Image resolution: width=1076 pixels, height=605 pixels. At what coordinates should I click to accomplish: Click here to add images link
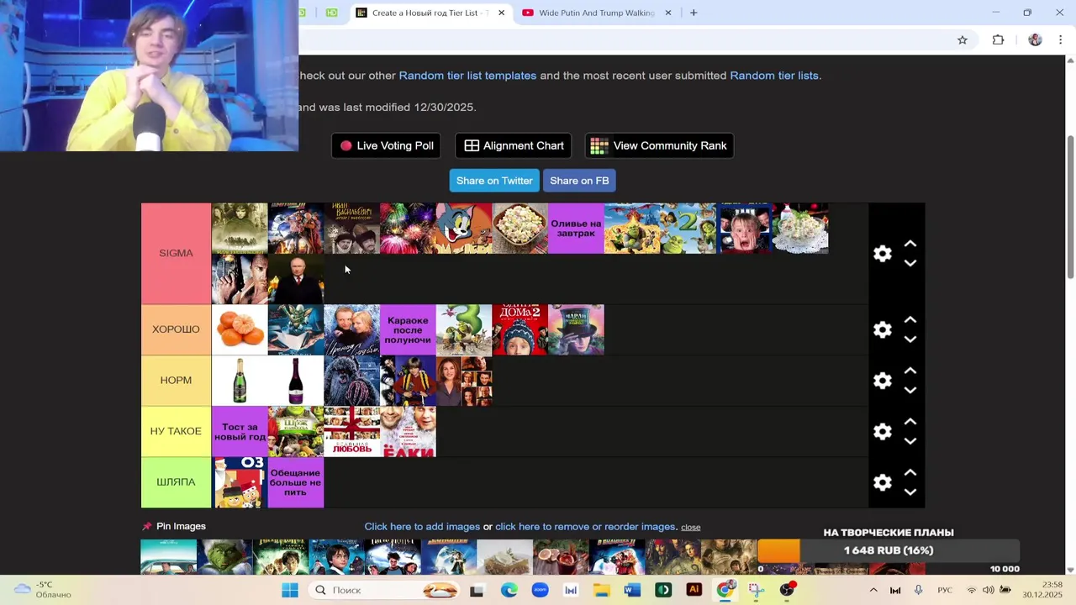click(422, 527)
